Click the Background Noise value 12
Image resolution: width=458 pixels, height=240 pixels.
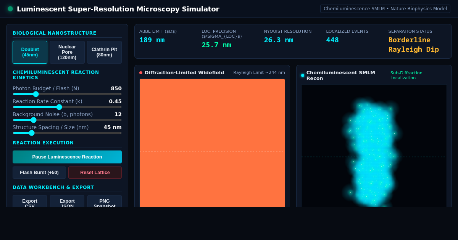pyautogui.click(x=118, y=114)
